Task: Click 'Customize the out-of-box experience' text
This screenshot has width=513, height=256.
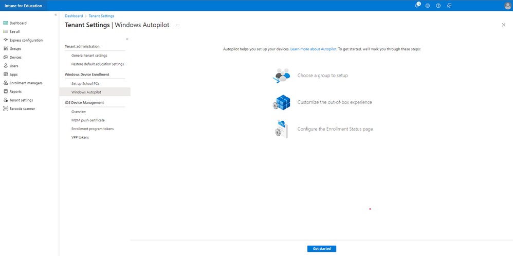Action: coord(335,102)
